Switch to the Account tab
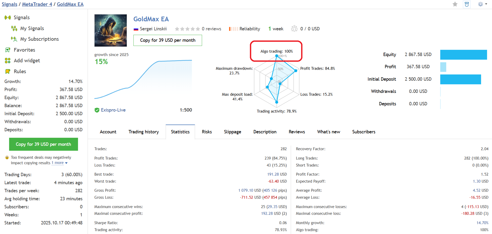This screenshot has width=492, height=234. coord(108,132)
